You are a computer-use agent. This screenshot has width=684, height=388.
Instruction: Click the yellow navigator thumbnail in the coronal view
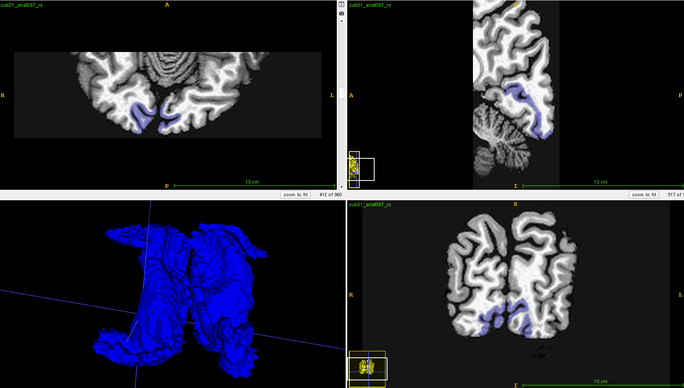(x=367, y=368)
